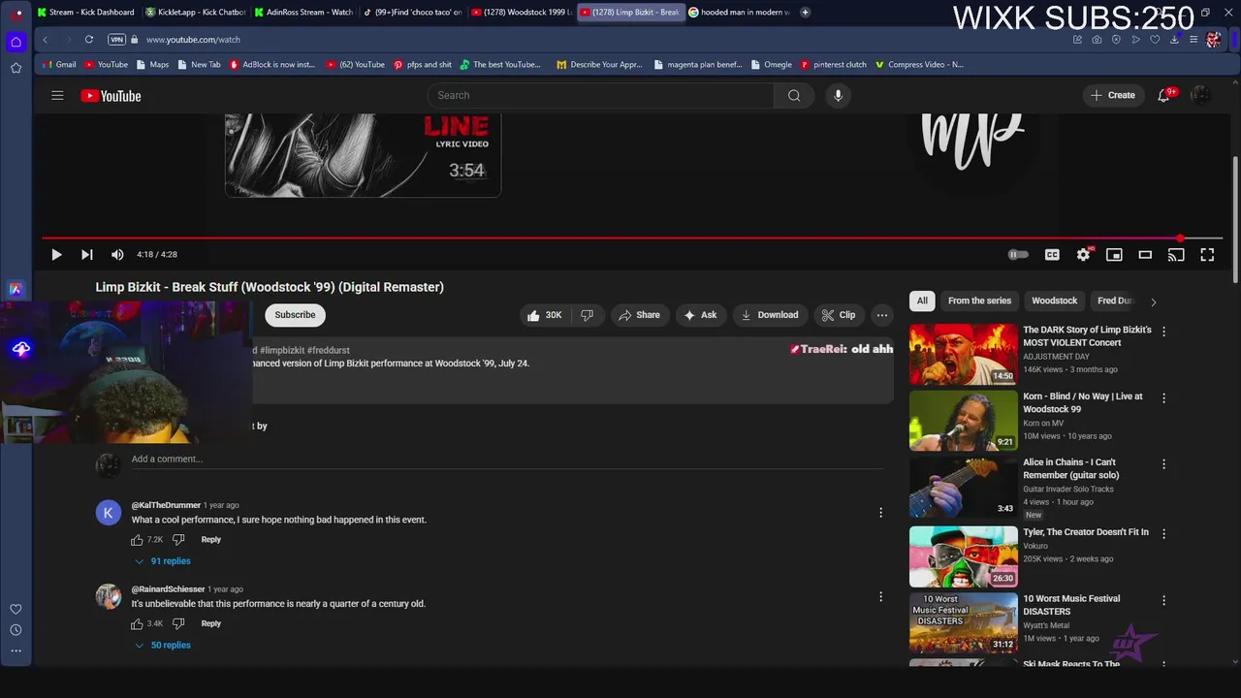Switch to Woodstock 1999 browser tab
The width and height of the screenshot is (1241, 698).
click(x=522, y=13)
